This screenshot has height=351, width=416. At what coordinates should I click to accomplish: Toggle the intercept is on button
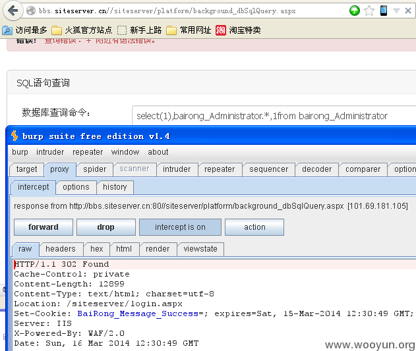coord(180,227)
